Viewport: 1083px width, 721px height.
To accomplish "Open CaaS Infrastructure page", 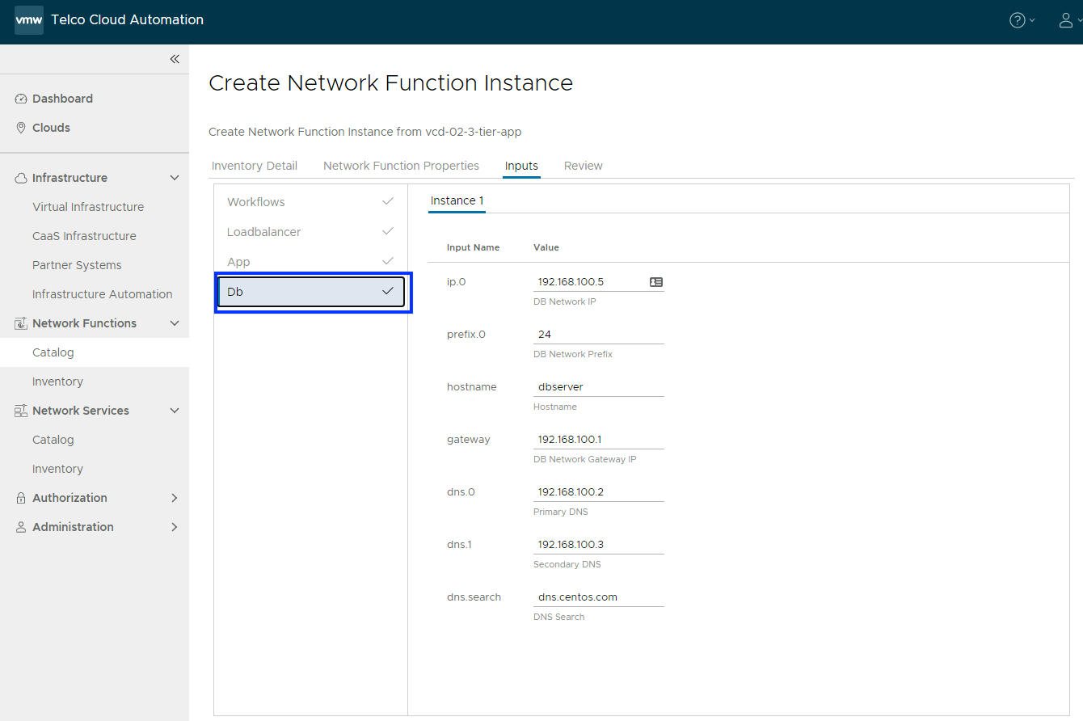I will click(84, 236).
